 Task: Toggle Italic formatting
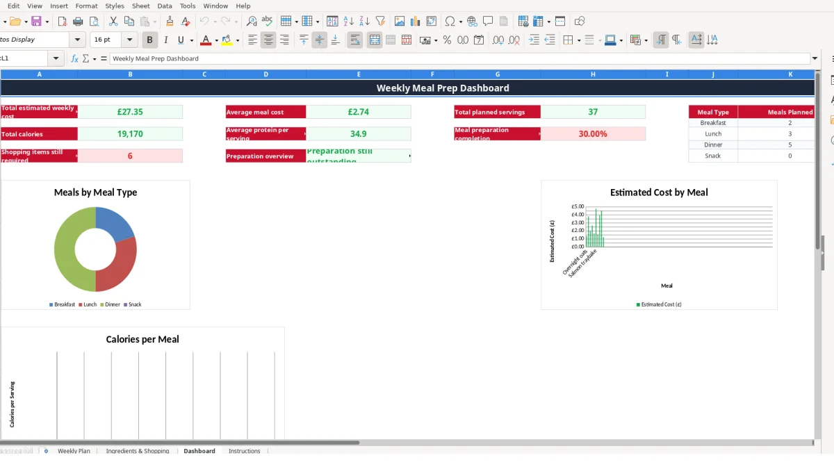165,40
